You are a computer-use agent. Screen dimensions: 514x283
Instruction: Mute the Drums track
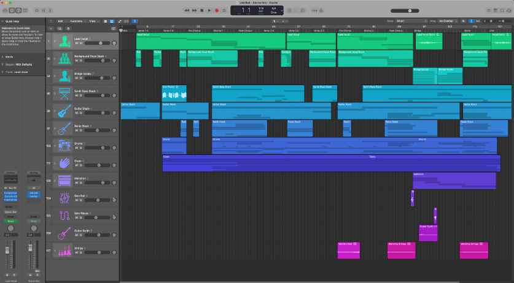pos(77,148)
